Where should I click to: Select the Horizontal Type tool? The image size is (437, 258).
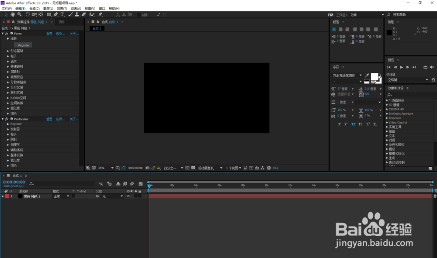click(x=63, y=14)
